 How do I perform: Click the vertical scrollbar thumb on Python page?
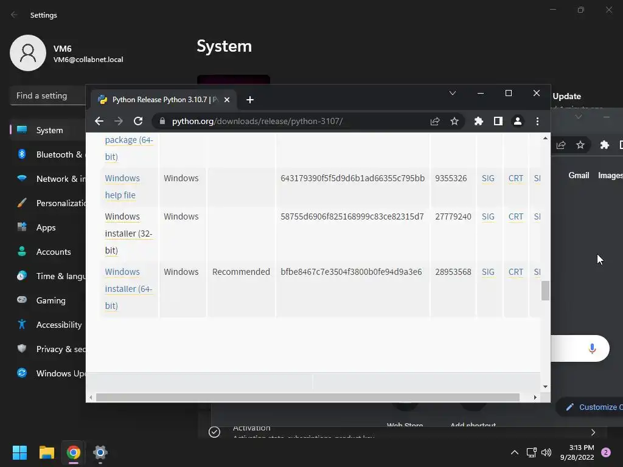point(545,291)
